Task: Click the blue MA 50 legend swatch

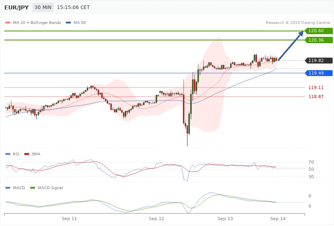Action: 68,22
